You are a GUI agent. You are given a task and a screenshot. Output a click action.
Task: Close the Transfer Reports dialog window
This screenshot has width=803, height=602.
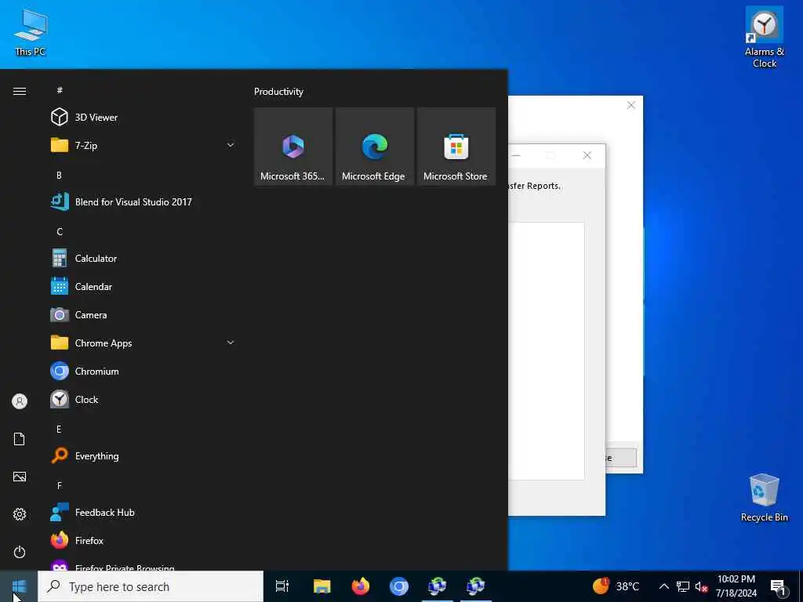coord(587,155)
